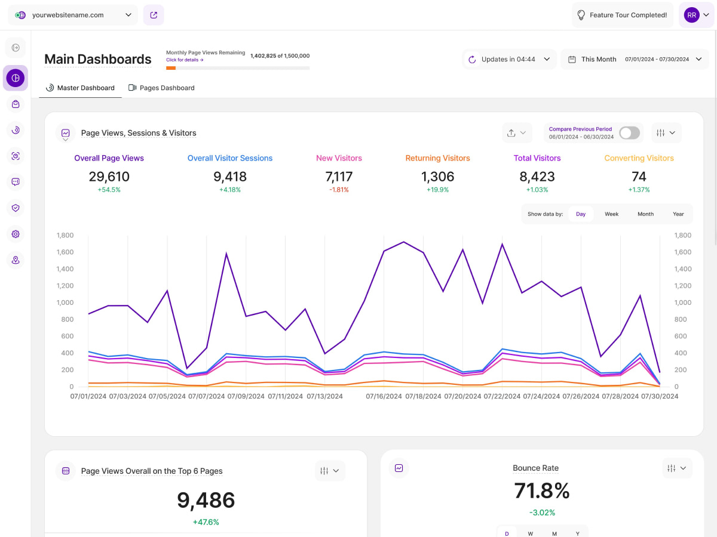Select Month in Show data by
Screen dimensions: 717x537
pyautogui.click(x=645, y=214)
